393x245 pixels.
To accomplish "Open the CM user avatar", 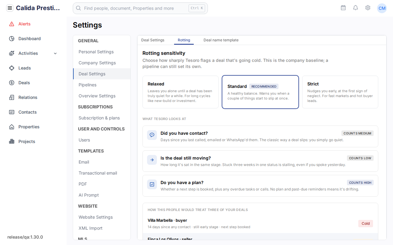I will click(382, 8).
